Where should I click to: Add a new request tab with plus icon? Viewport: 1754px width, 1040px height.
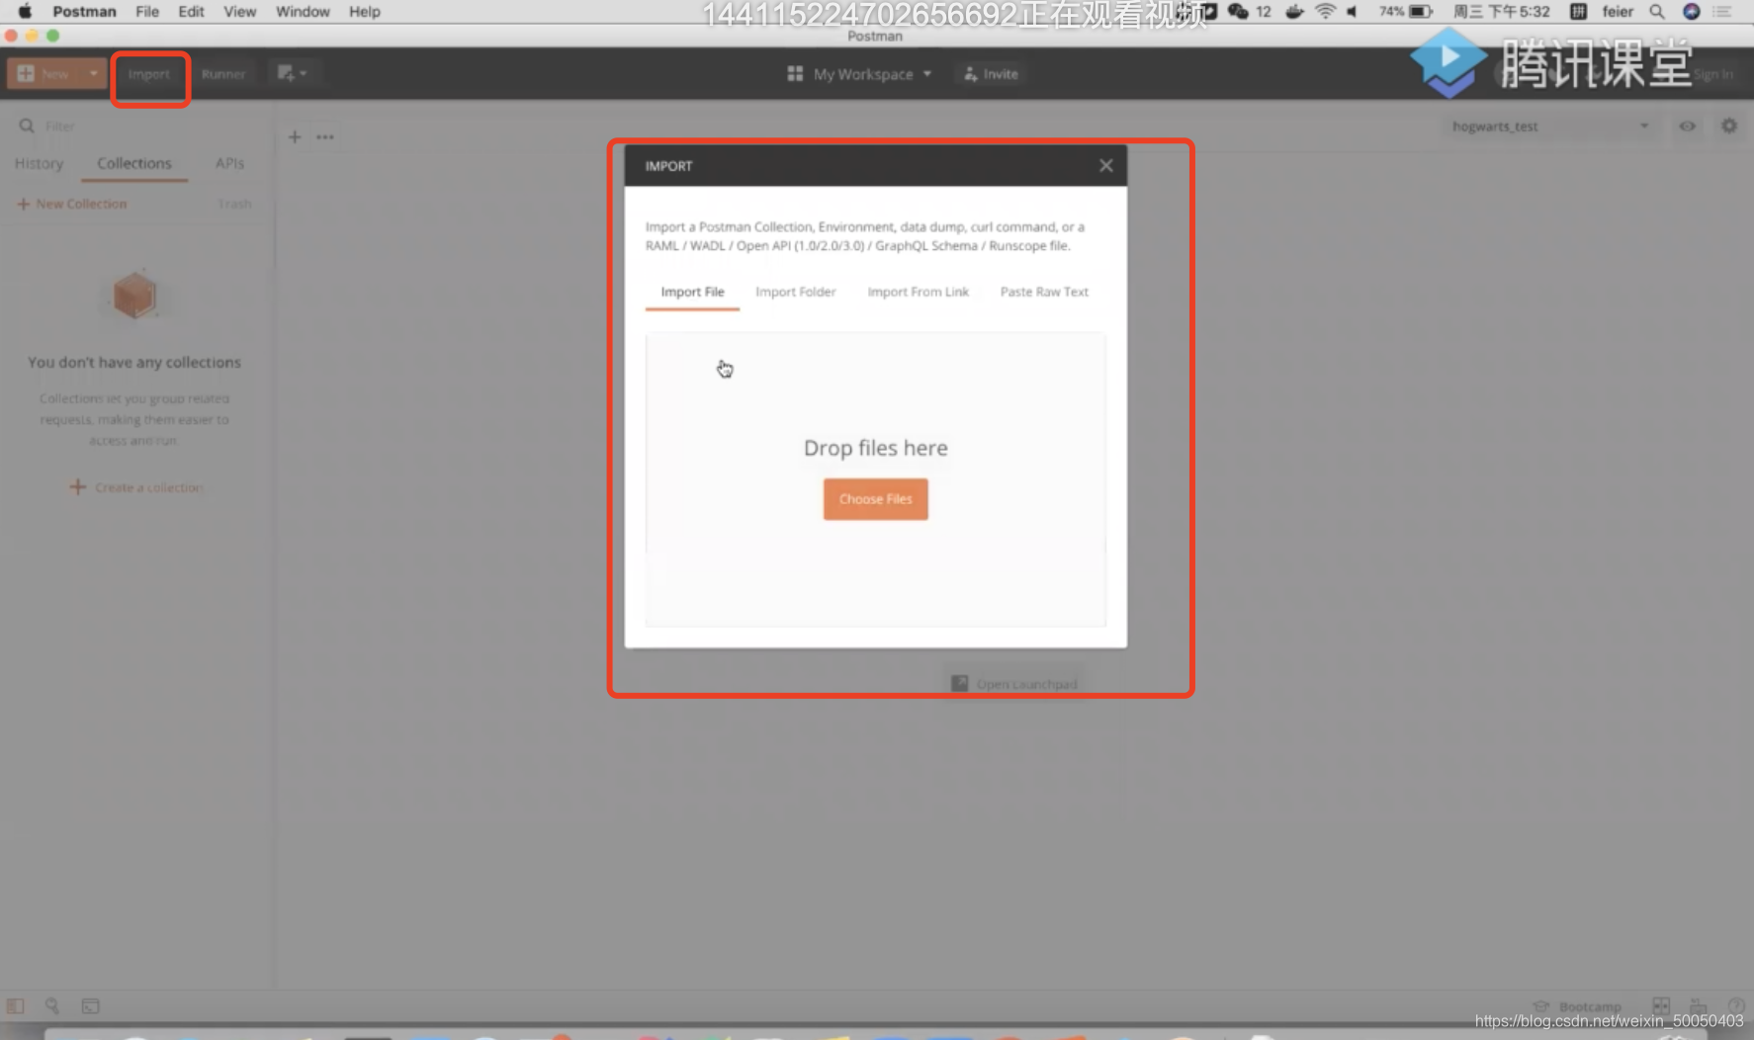click(x=295, y=136)
